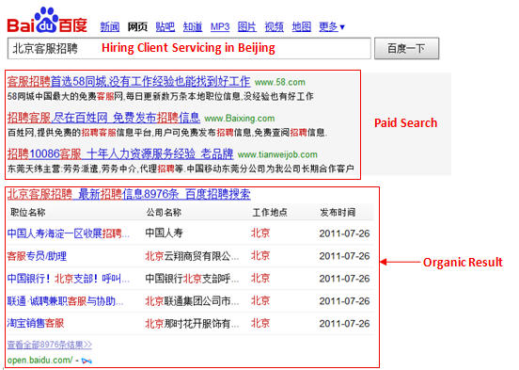This screenshot has width=519, height=370.
Task: Open the 招聘10086客服 ad link
Action: point(120,153)
